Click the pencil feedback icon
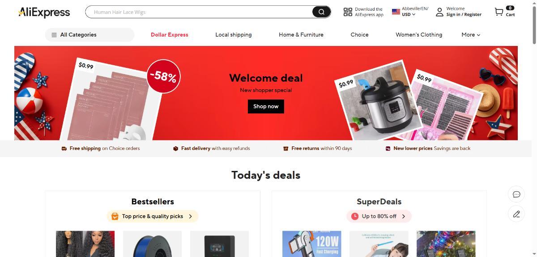The height and width of the screenshot is (257, 537). tap(516, 214)
